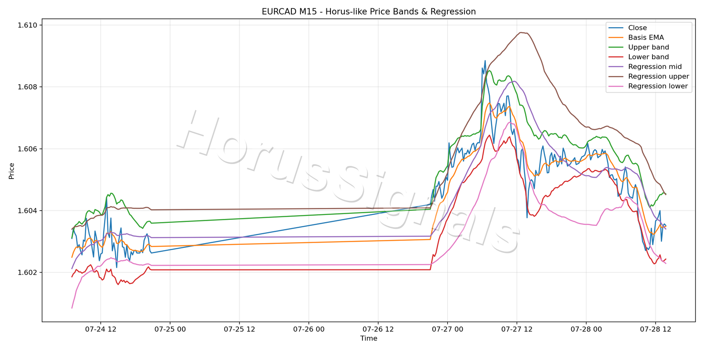This screenshot has height=351, width=703.
Task: Click the orange Basis EMA swatch in legend
Action: coord(616,38)
